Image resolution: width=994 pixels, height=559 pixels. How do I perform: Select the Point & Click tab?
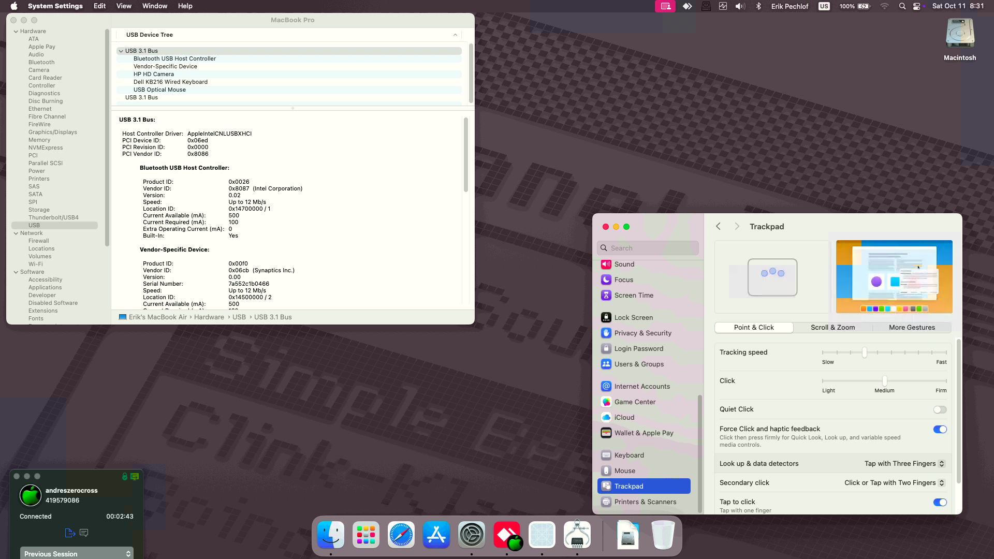[x=754, y=327]
